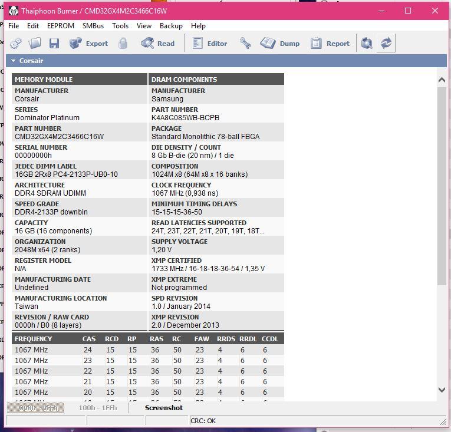The image size is (451, 432).
Task: Click the Samsung DRAM manufacturer value
Action: click(x=167, y=99)
